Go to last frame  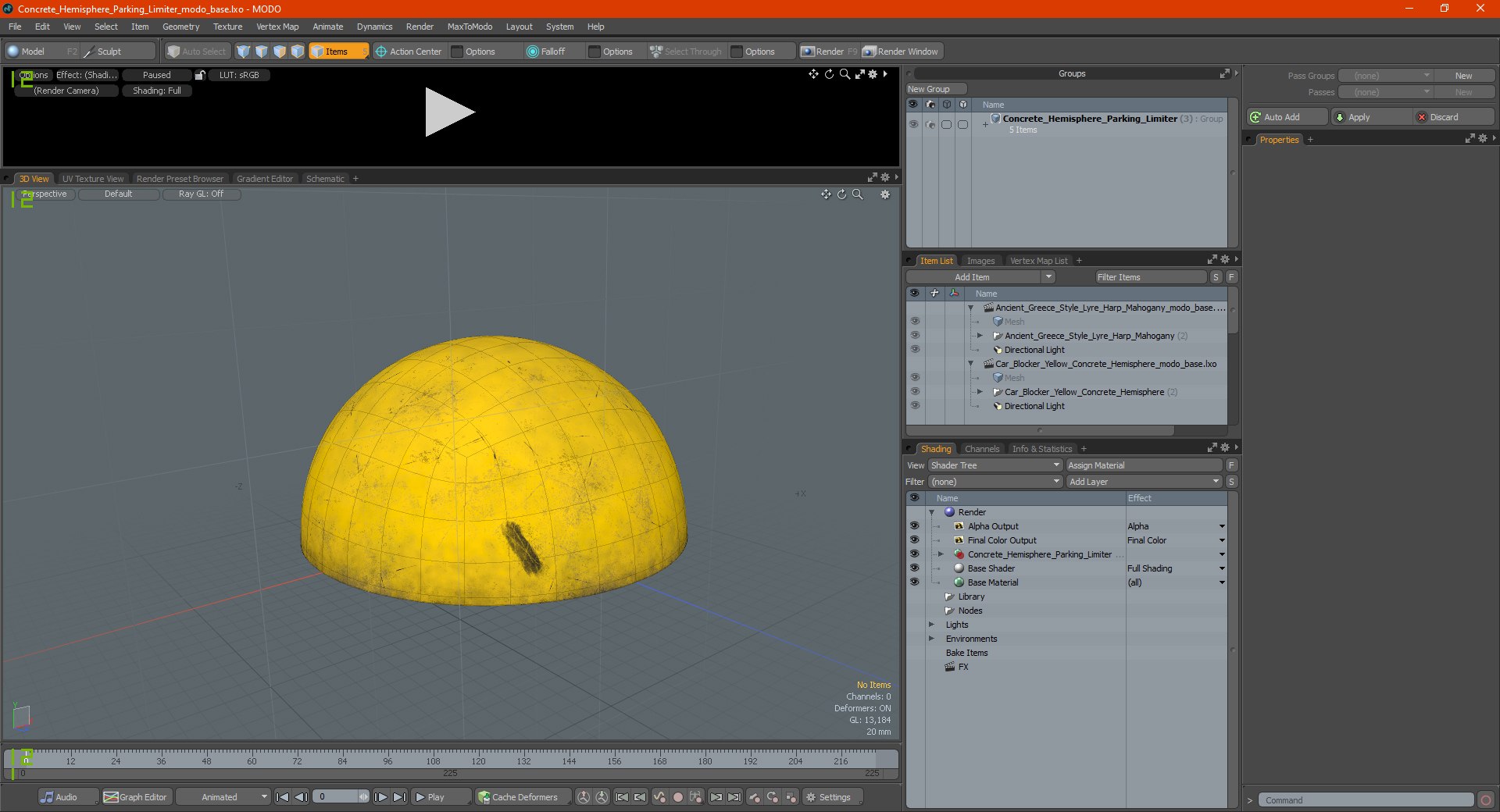(x=399, y=797)
